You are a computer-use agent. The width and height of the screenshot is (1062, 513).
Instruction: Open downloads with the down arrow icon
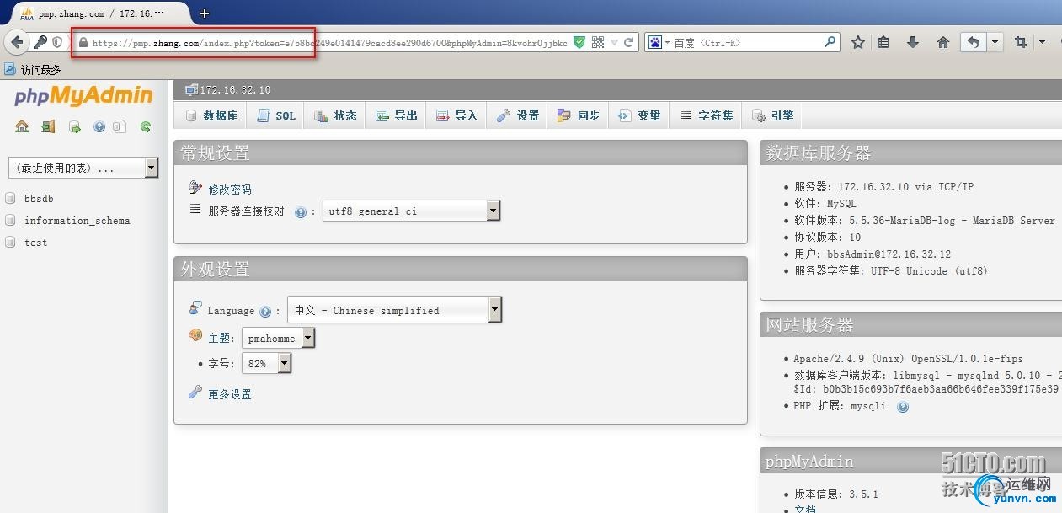tap(913, 42)
